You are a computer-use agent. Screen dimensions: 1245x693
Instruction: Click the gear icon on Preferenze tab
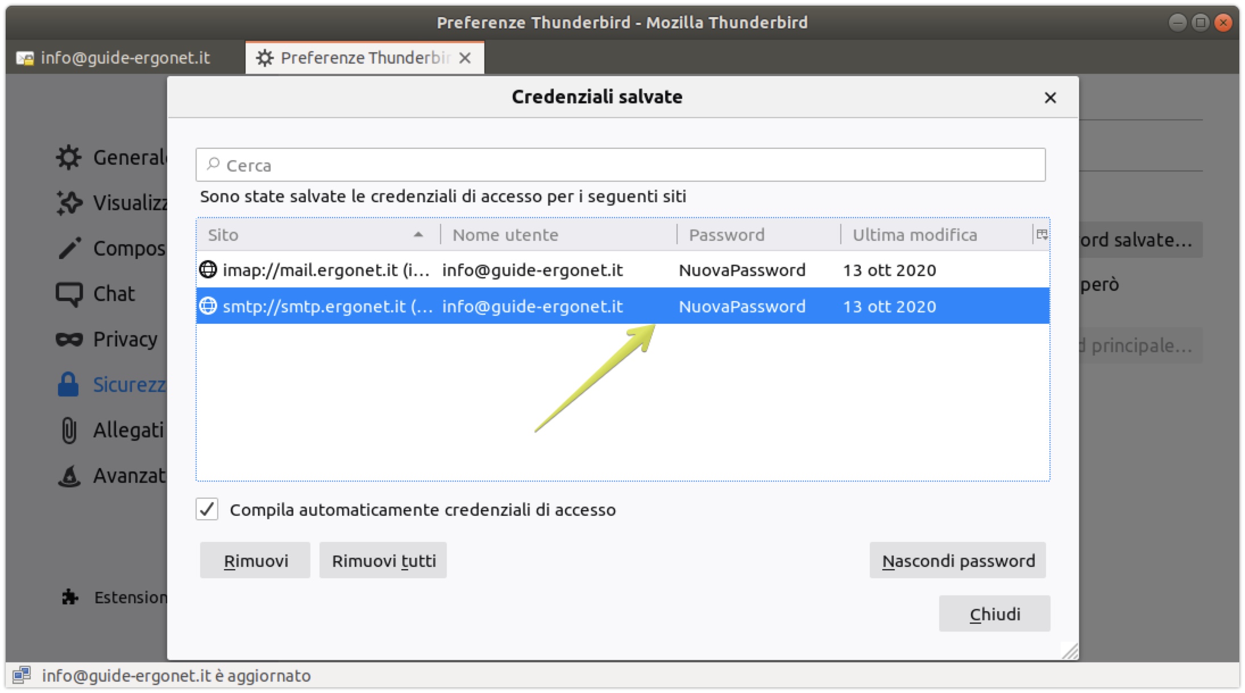[x=265, y=58]
